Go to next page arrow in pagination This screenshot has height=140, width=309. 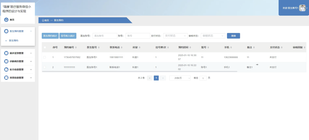click(163, 78)
